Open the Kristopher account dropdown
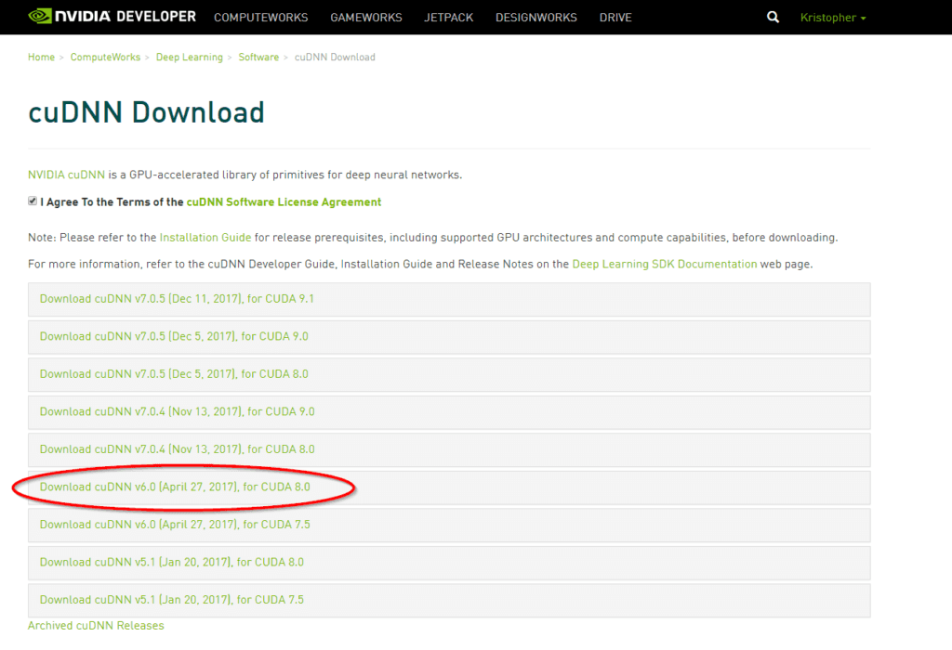Viewport: 952px width, 650px height. 832,18
